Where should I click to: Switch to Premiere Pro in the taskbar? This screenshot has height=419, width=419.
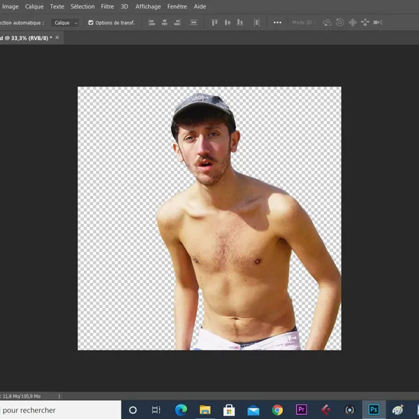pyautogui.click(x=302, y=410)
